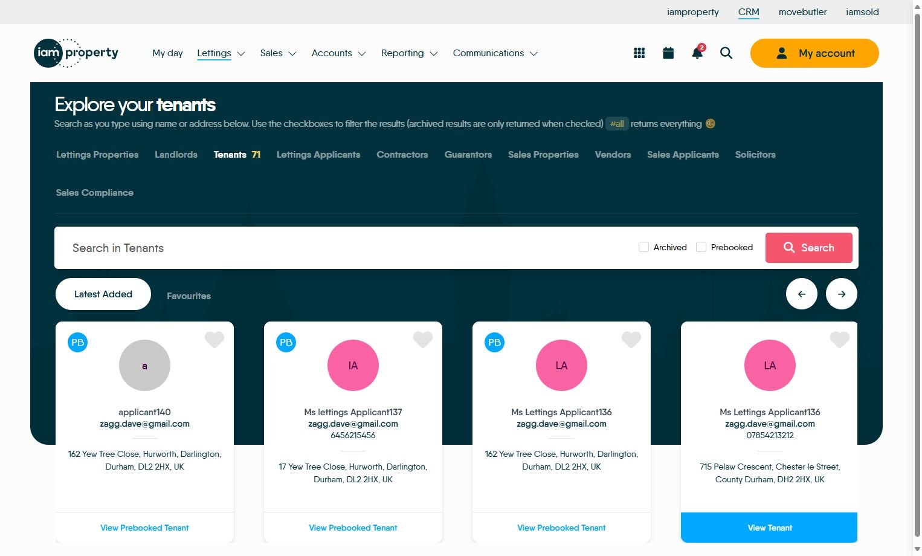Tick the Prebooked checkbox
Viewport: 922px width, 556px height.
coord(701,247)
